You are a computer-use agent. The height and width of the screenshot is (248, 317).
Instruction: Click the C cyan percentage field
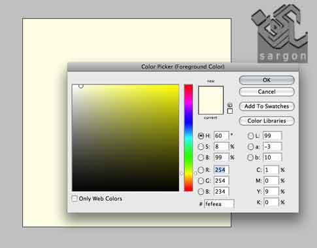point(271,170)
